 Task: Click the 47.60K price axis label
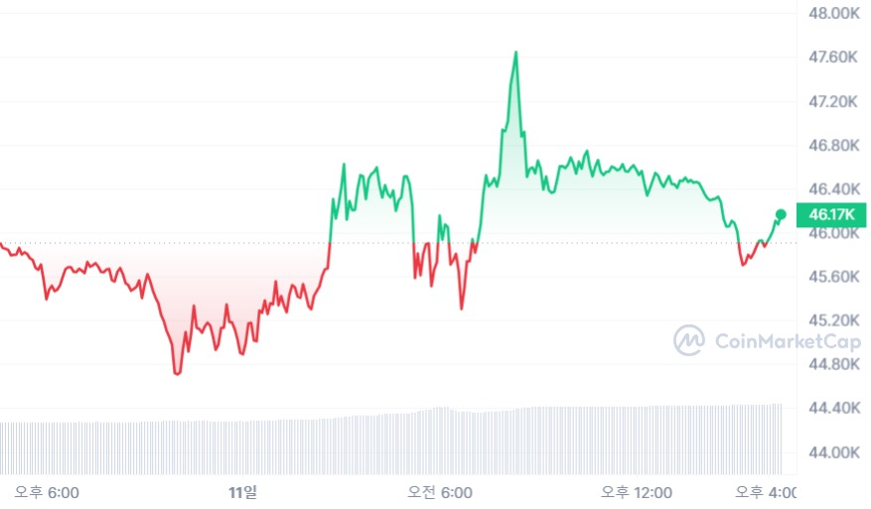click(833, 58)
